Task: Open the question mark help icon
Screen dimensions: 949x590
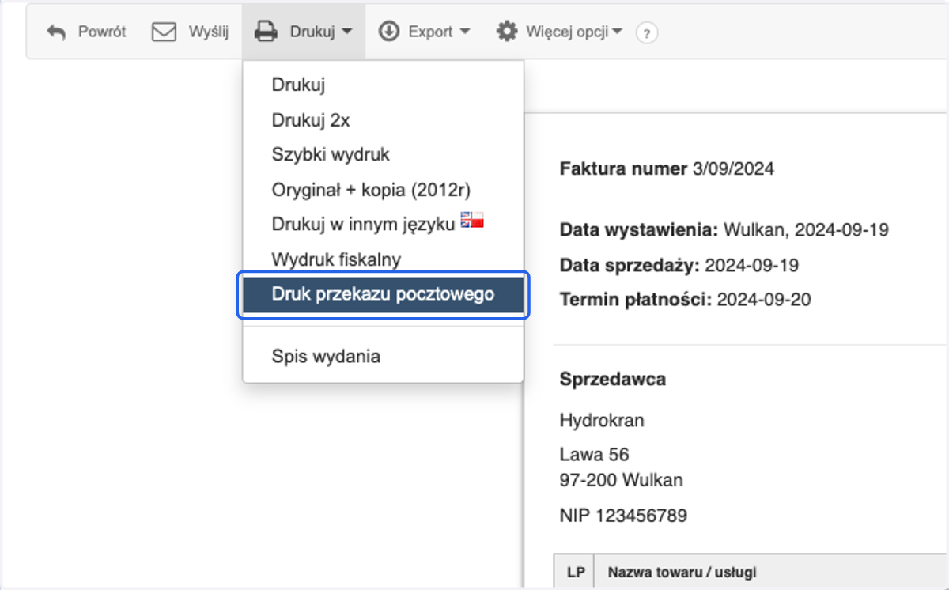Action: point(647,33)
